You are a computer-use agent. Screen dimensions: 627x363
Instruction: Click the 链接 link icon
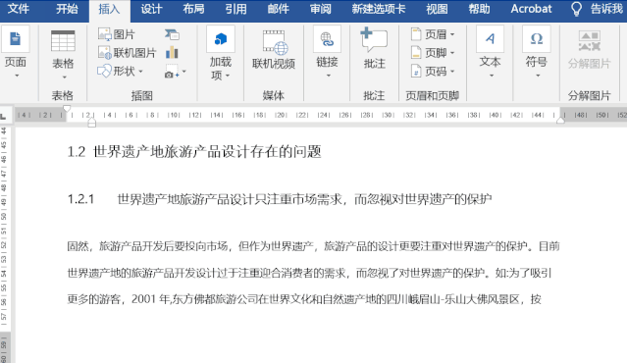tap(327, 39)
